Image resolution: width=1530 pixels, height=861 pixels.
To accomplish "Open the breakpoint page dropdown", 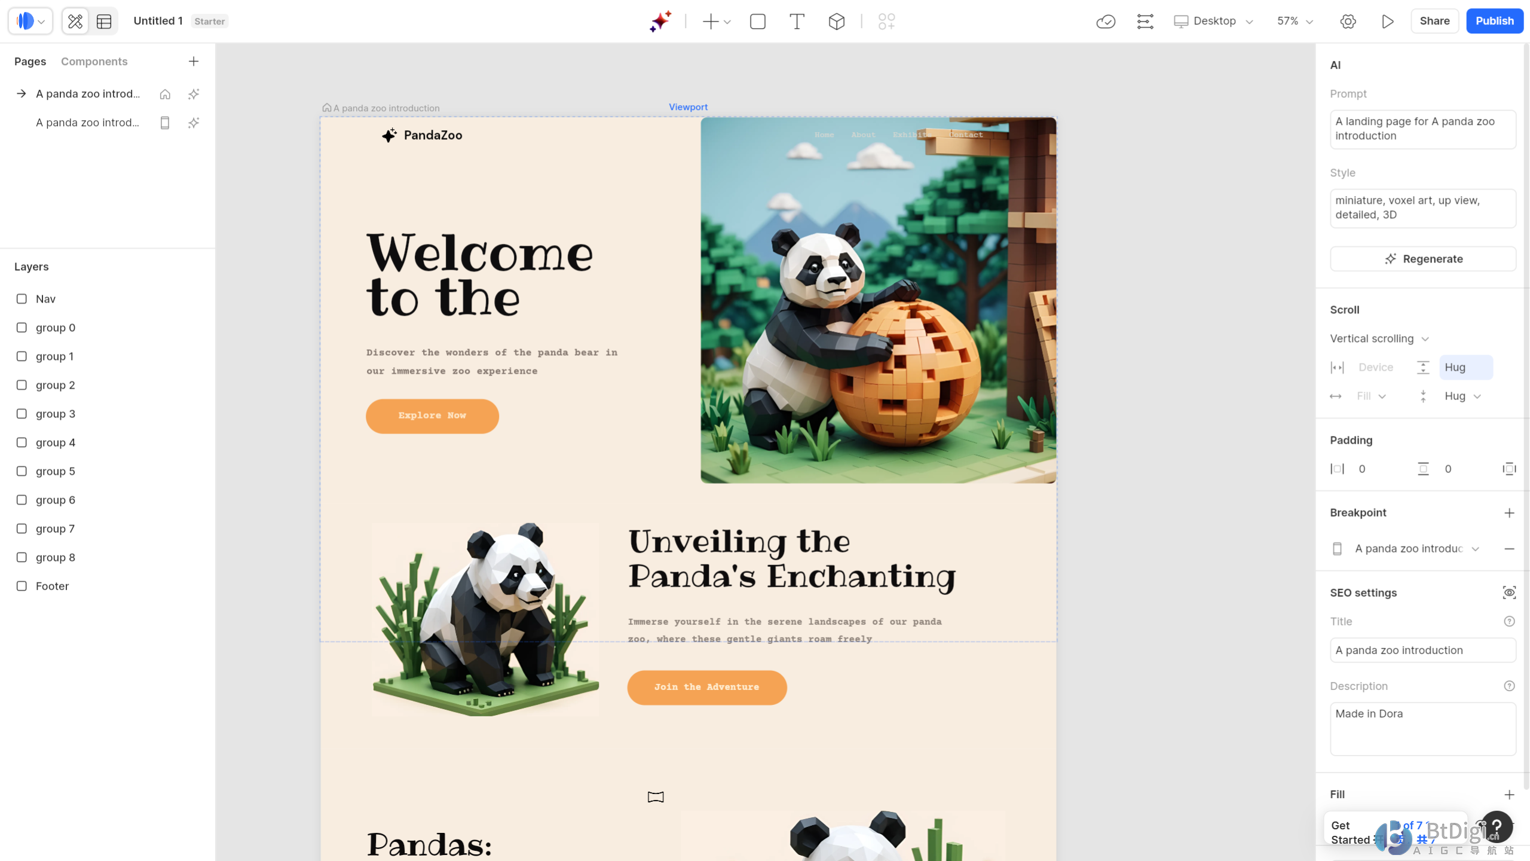I will (1416, 549).
